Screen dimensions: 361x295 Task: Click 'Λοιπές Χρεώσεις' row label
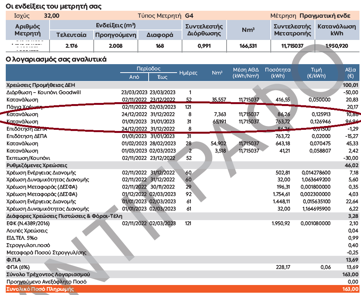point(27,231)
